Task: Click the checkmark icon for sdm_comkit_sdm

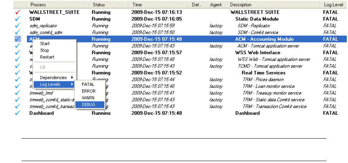Action: click(18, 32)
